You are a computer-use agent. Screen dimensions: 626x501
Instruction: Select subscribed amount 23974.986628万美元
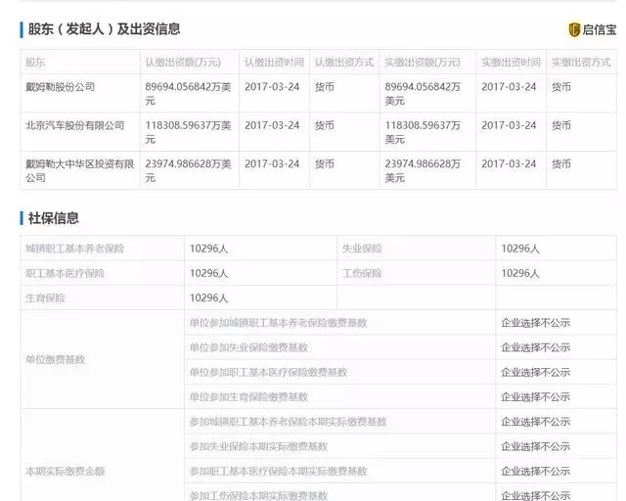188,170
